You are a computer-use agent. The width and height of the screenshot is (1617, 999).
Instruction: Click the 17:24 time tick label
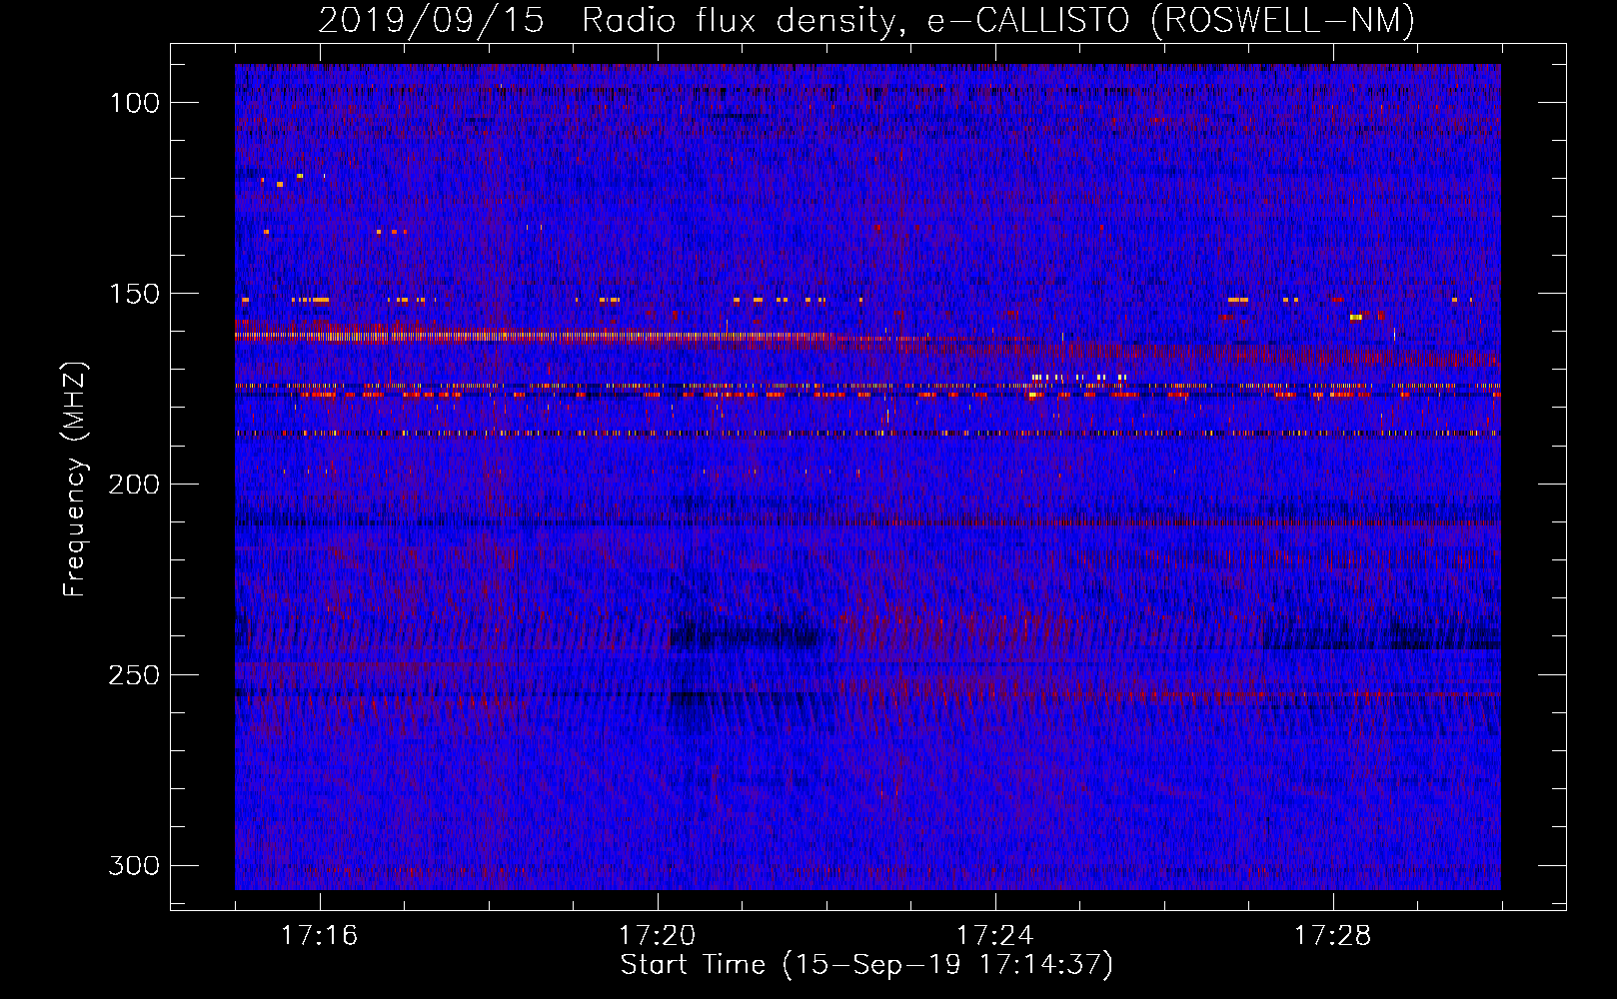coord(995,936)
